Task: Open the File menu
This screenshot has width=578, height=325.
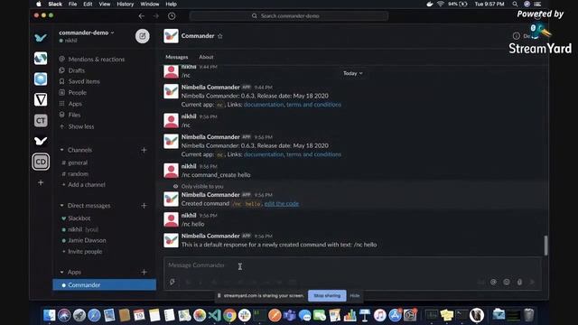Action: [72, 4]
